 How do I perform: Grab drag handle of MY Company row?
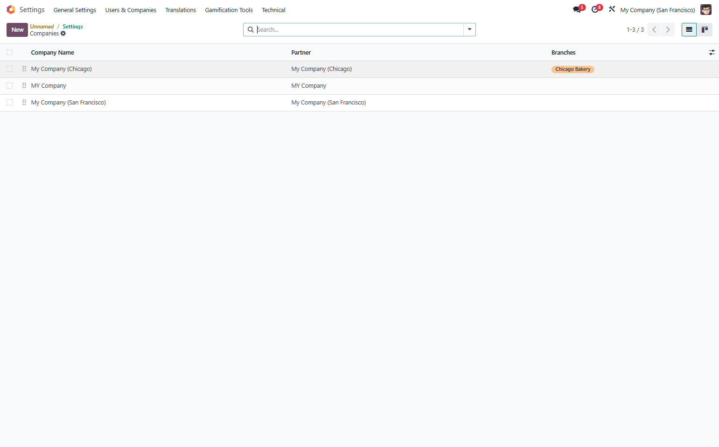point(24,86)
